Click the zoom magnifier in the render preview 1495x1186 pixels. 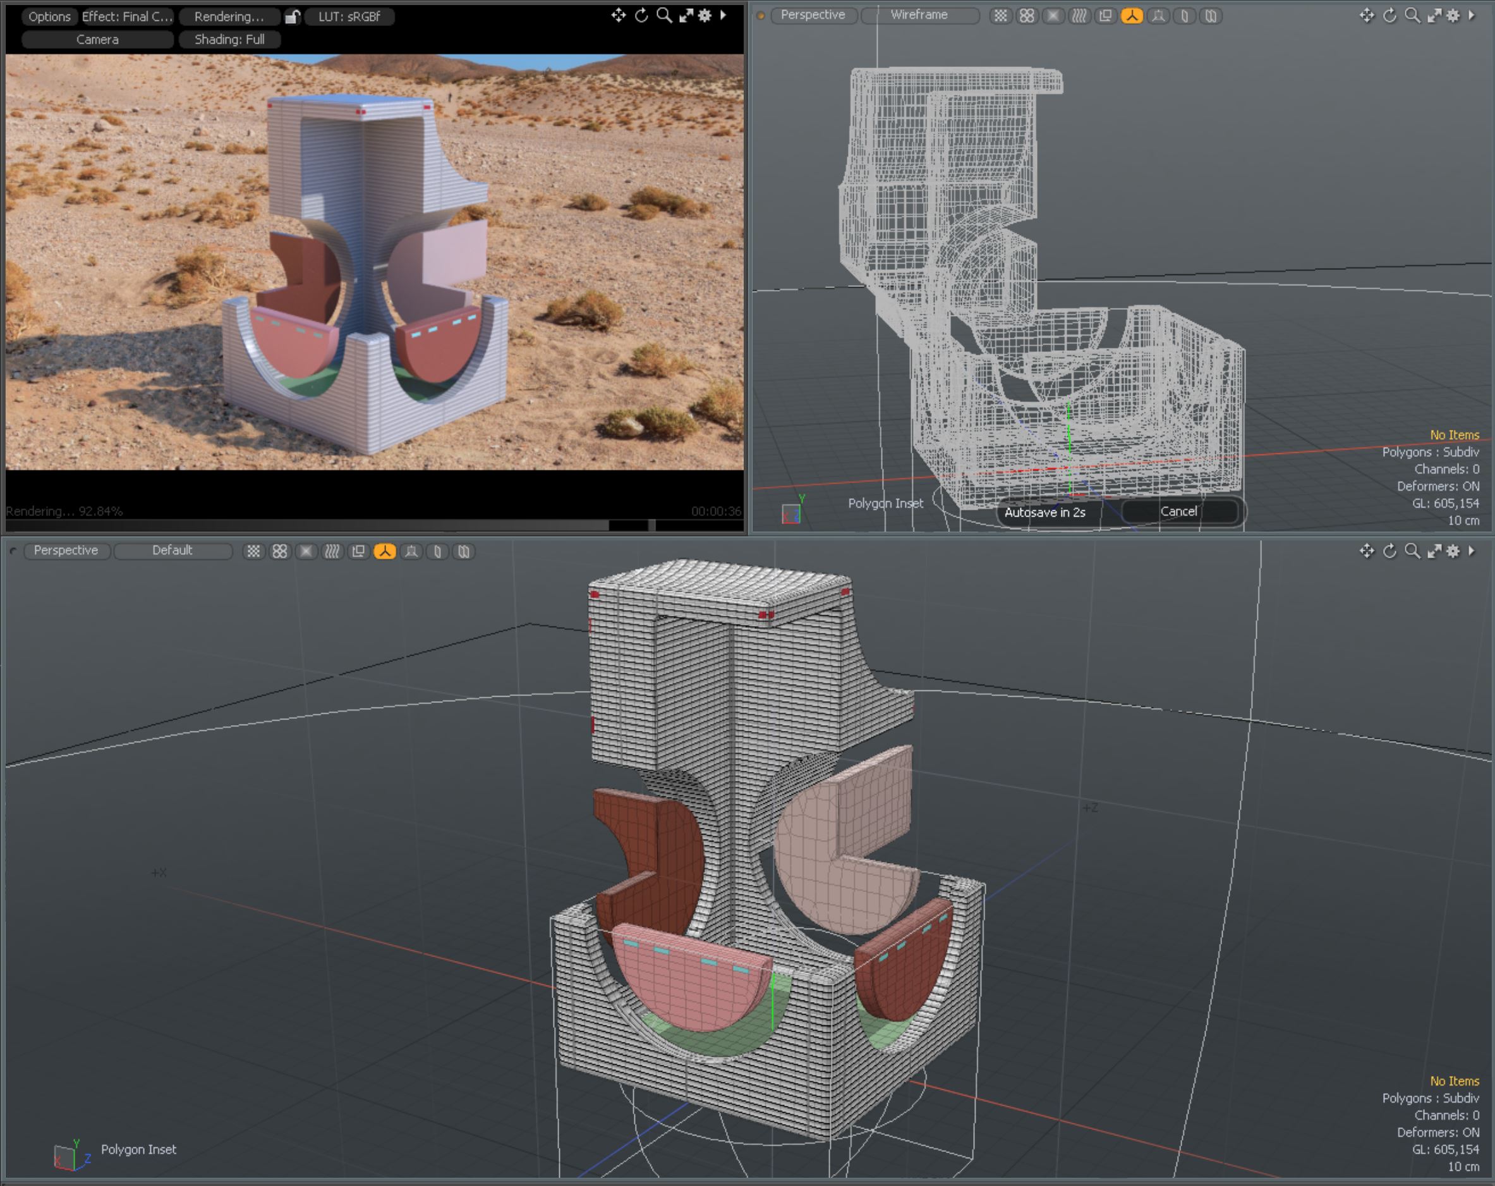[663, 15]
